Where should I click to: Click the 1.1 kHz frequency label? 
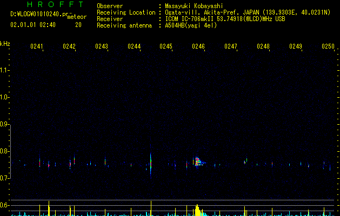(x=4, y=70)
